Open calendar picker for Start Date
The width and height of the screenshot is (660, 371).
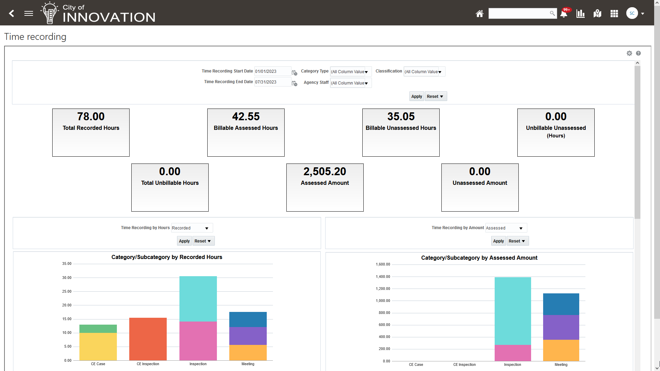tap(295, 72)
